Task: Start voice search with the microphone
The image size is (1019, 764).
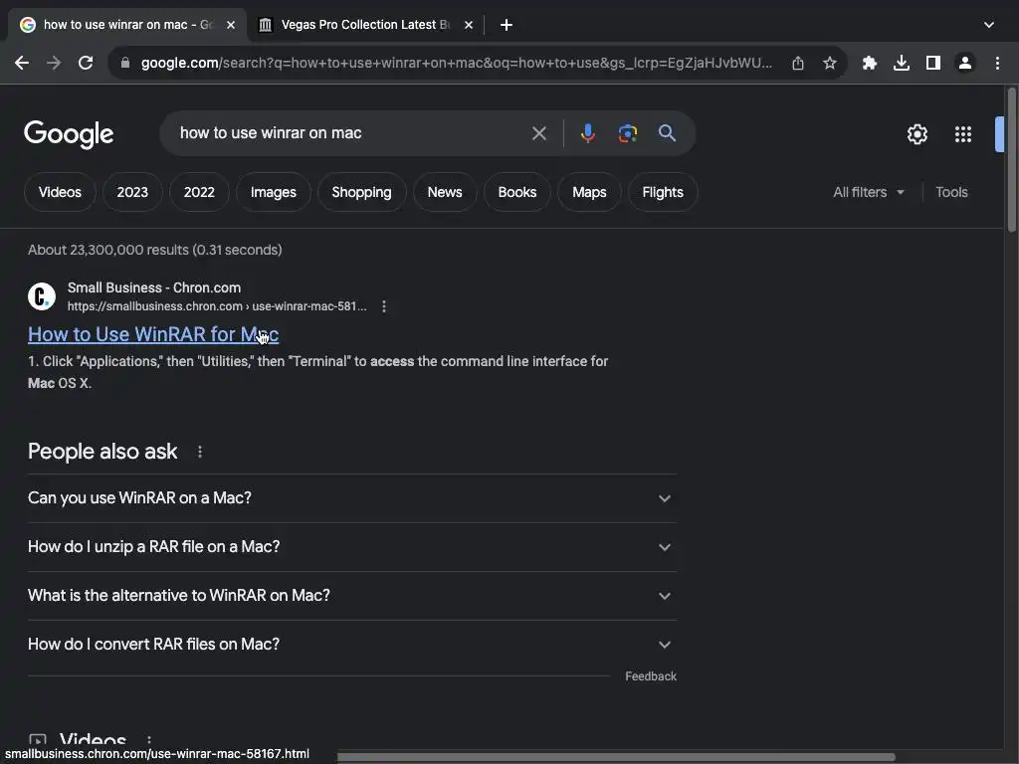Action: (587, 133)
